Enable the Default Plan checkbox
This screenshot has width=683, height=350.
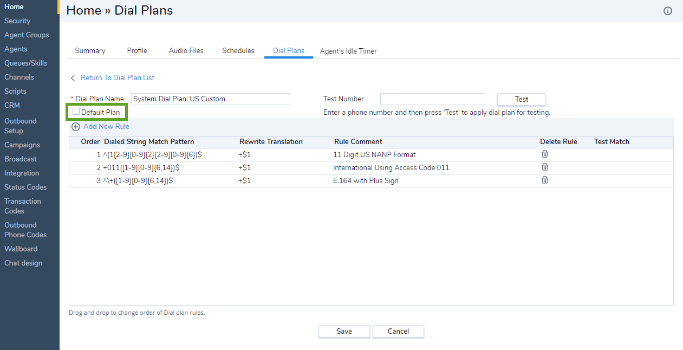pyautogui.click(x=76, y=112)
